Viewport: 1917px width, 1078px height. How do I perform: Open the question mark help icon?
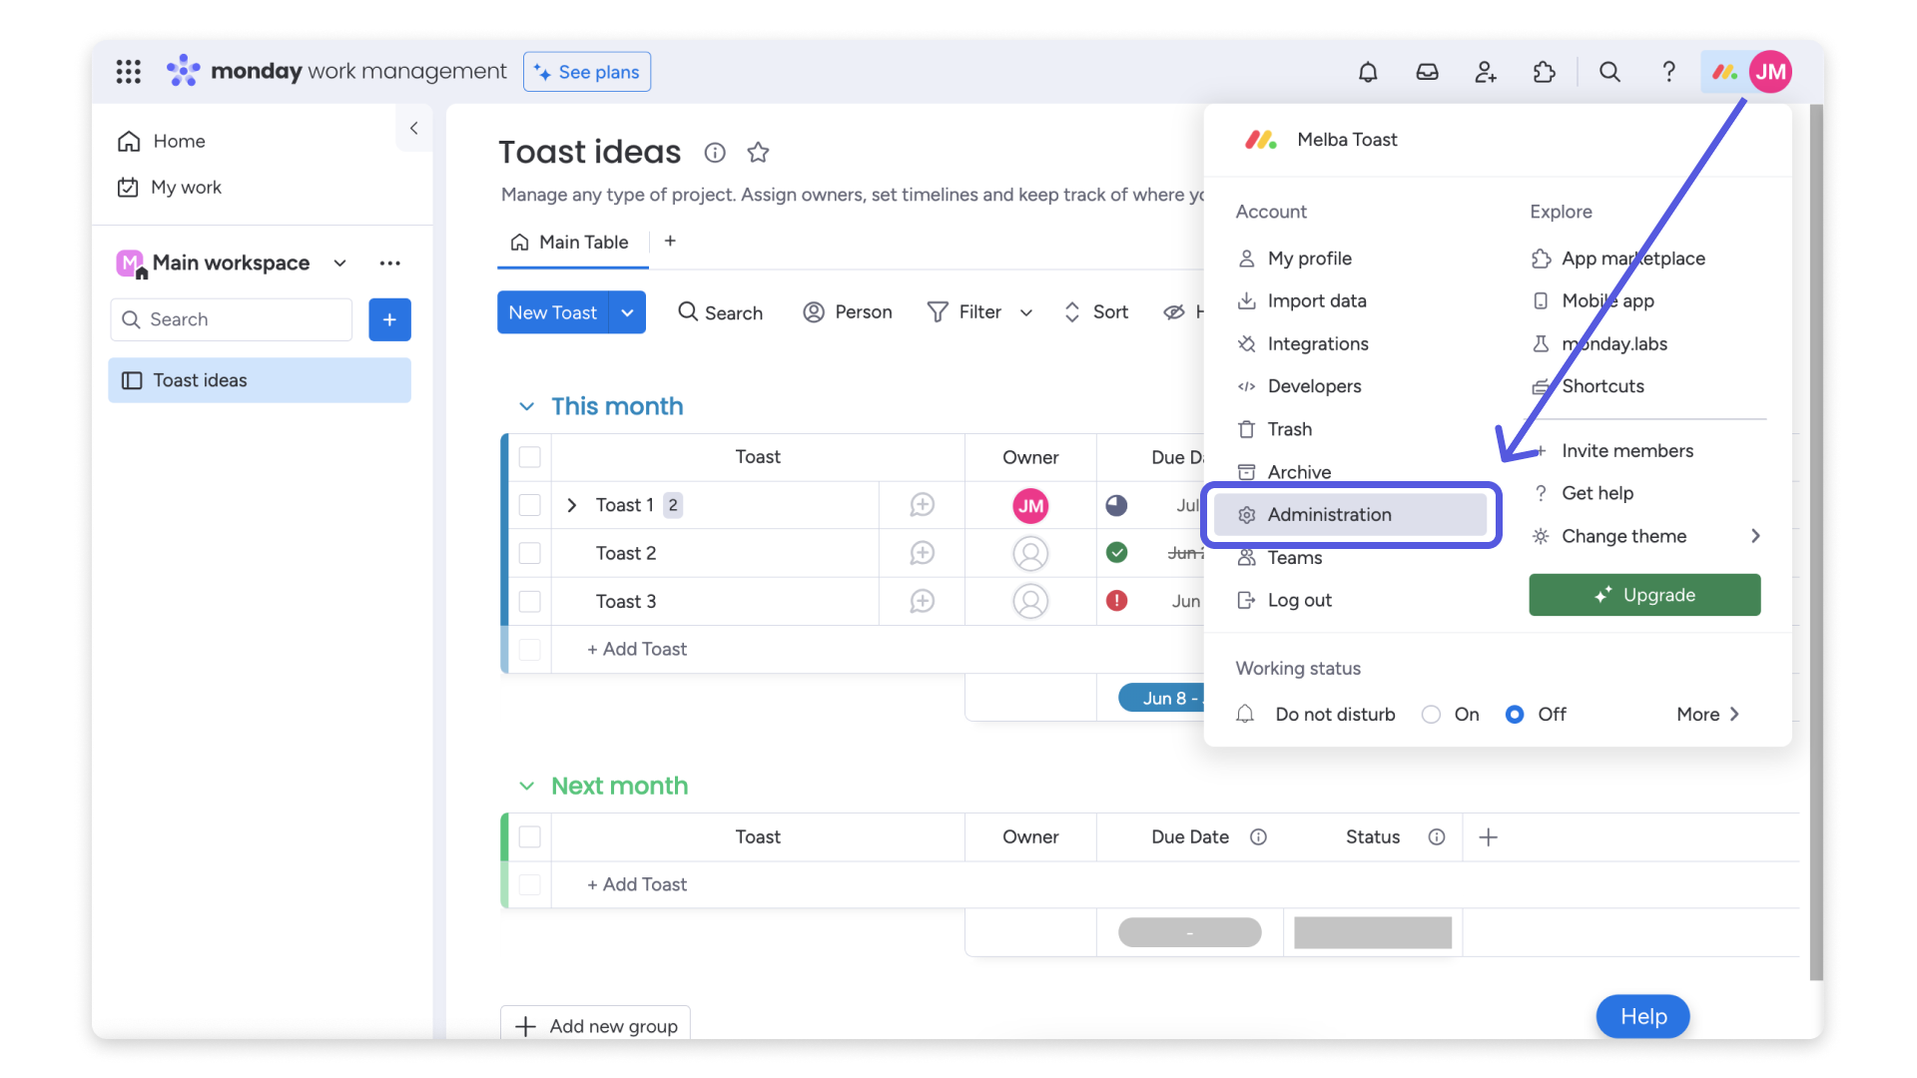click(x=1668, y=72)
